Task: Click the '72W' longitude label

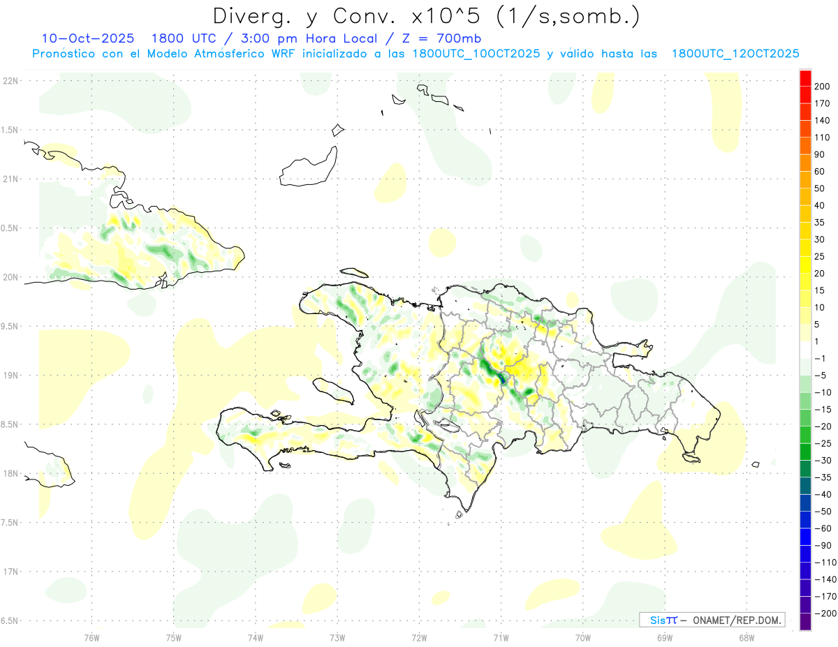Action: coord(419,637)
